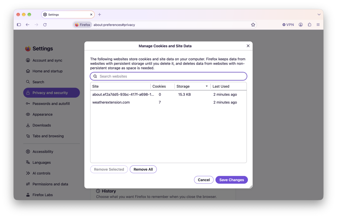Click the magnifier icon in search box
The height and width of the screenshot is (218, 337).
[95, 76]
